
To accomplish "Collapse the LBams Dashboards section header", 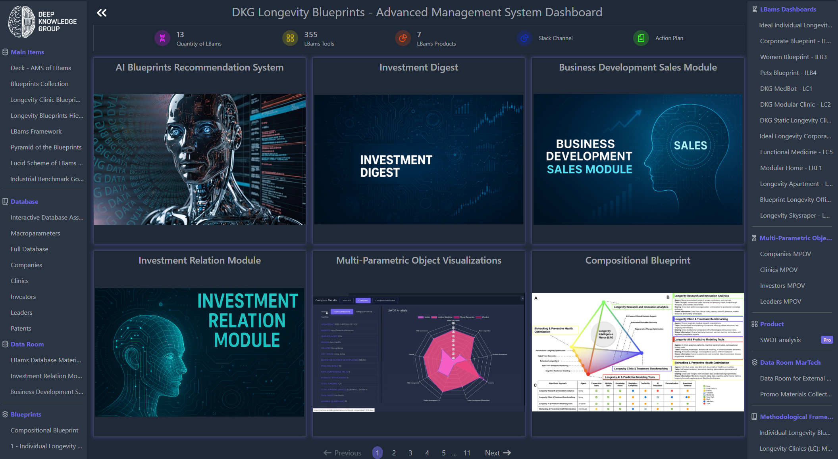I will 788,9.
